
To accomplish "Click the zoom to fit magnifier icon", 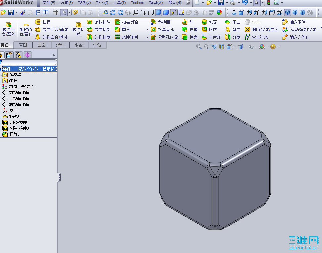I will [199, 47].
